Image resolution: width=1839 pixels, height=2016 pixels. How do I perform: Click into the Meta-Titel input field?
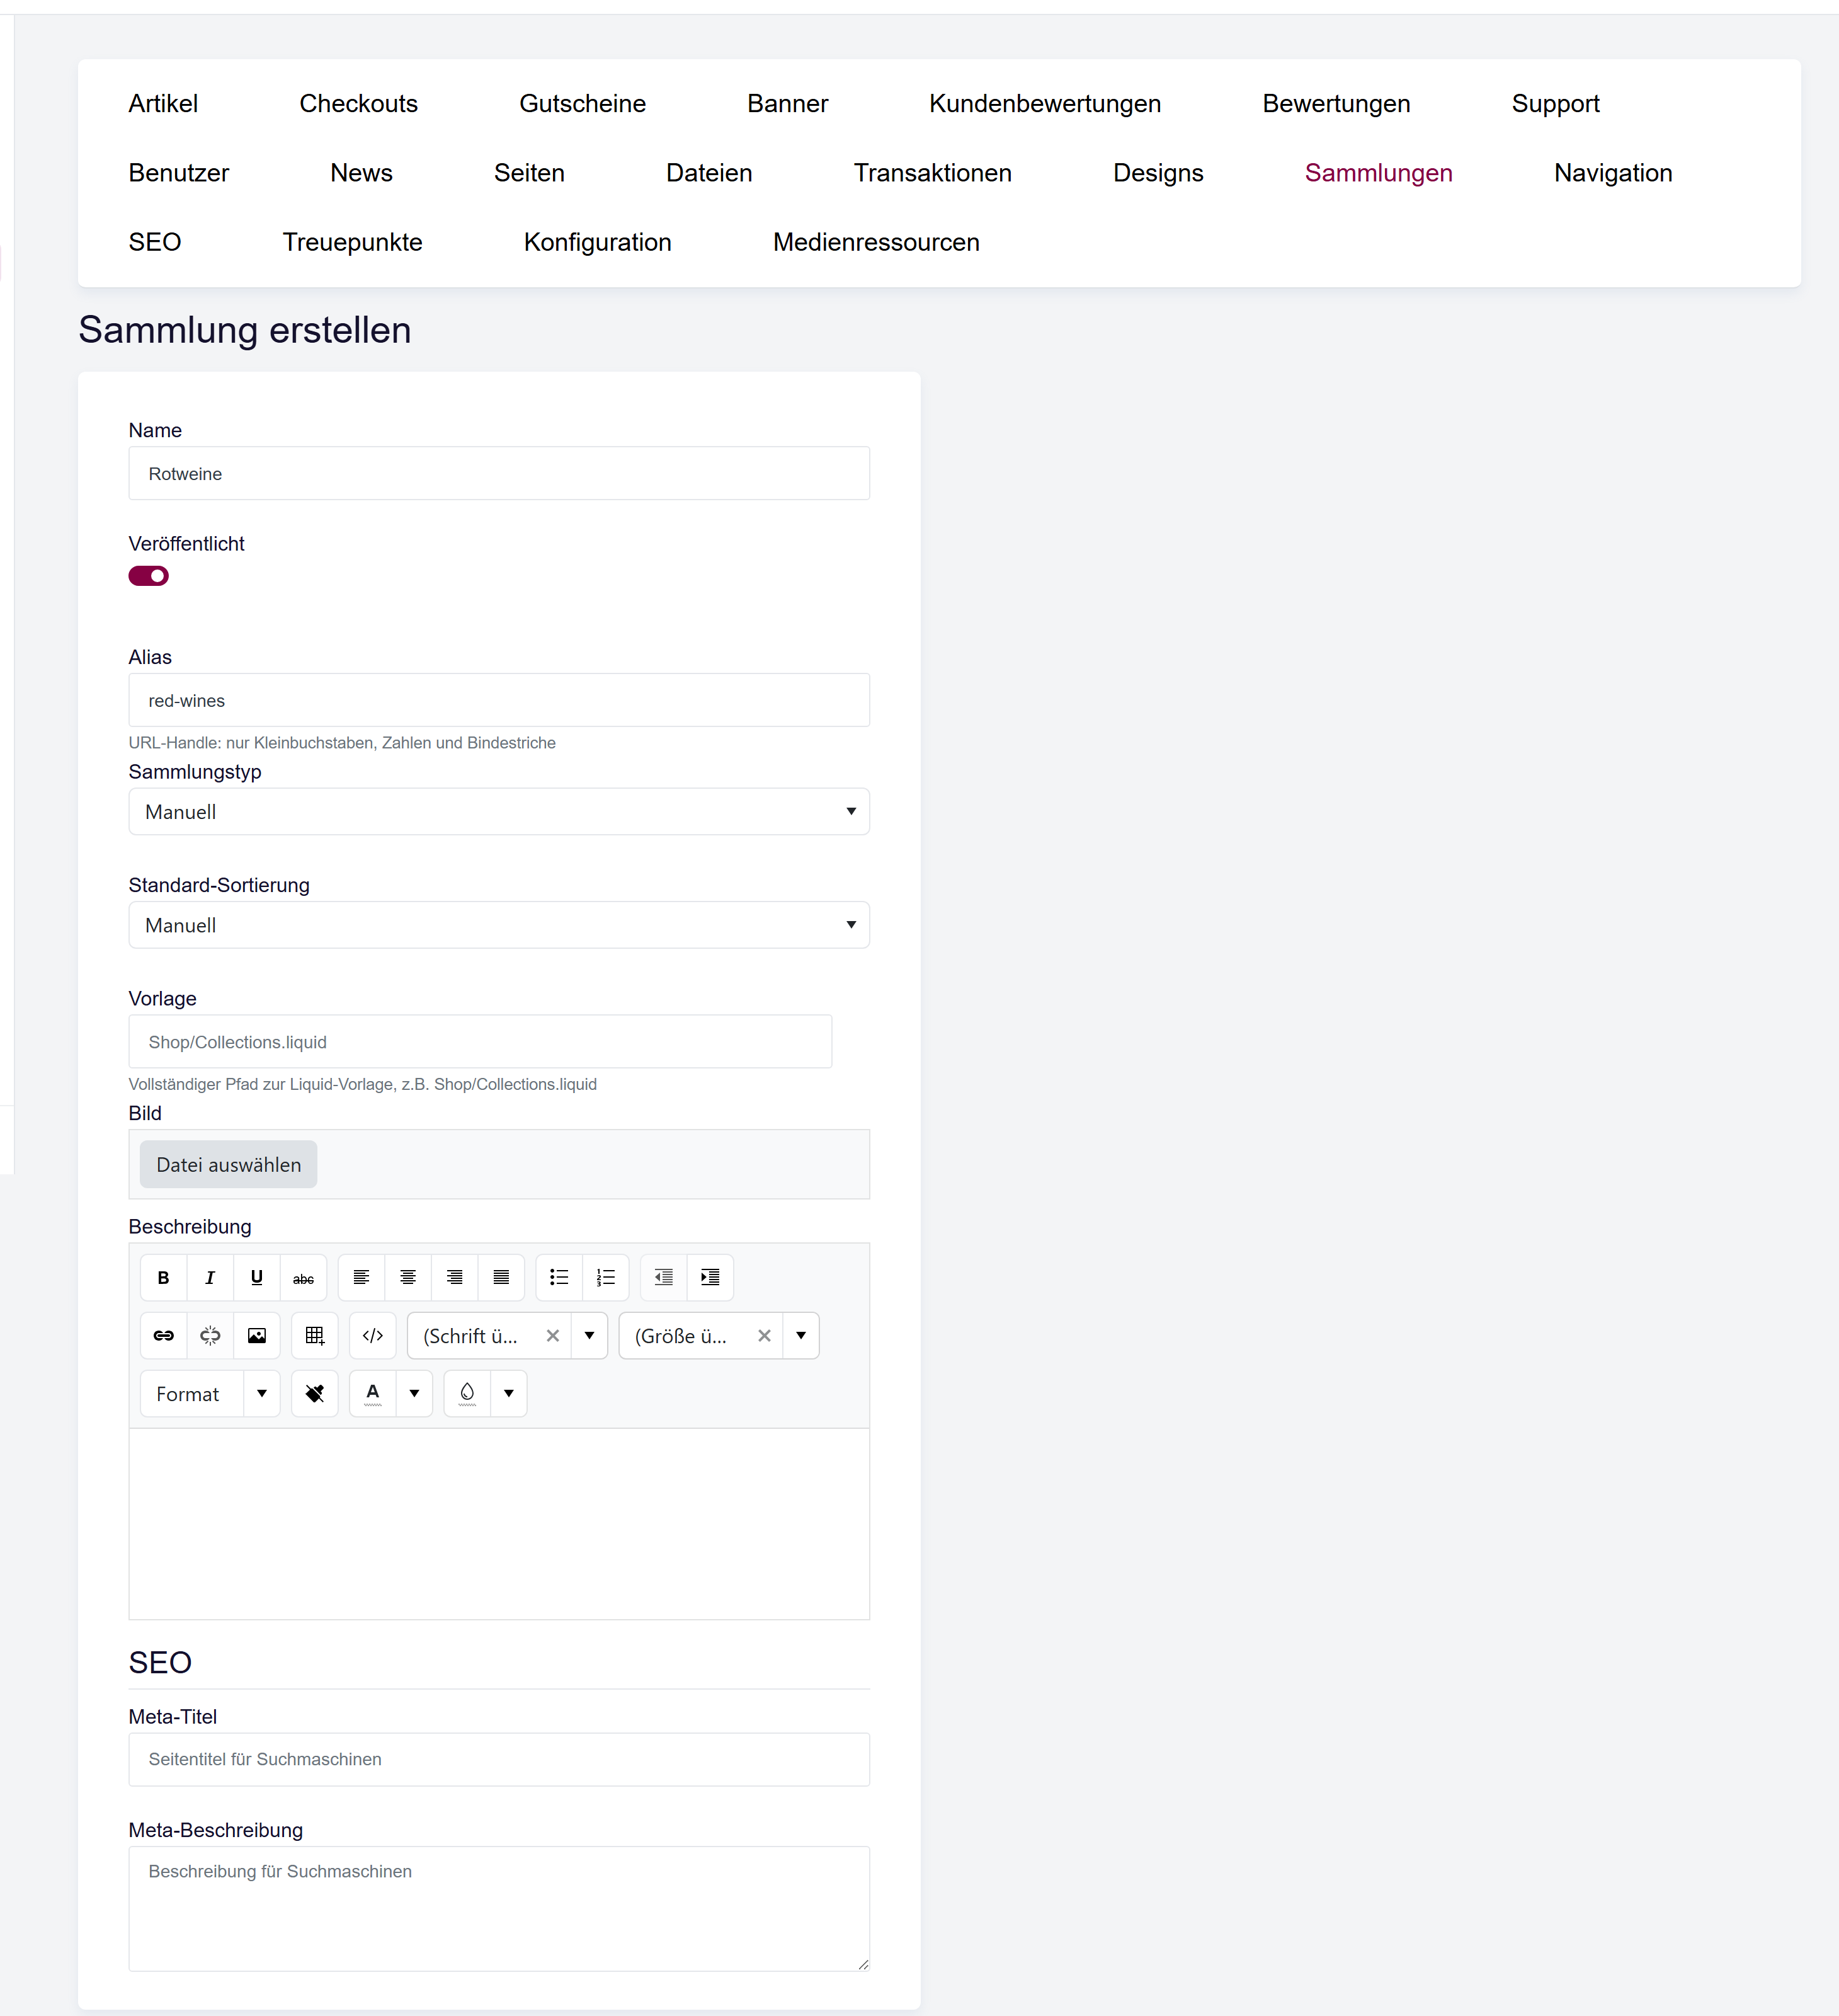point(499,1759)
